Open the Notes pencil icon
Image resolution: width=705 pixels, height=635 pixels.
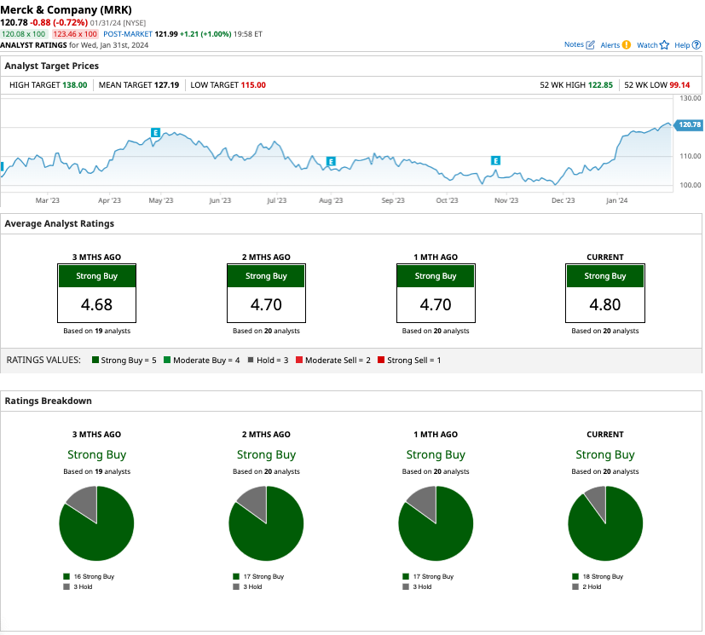pyautogui.click(x=591, y=45)
